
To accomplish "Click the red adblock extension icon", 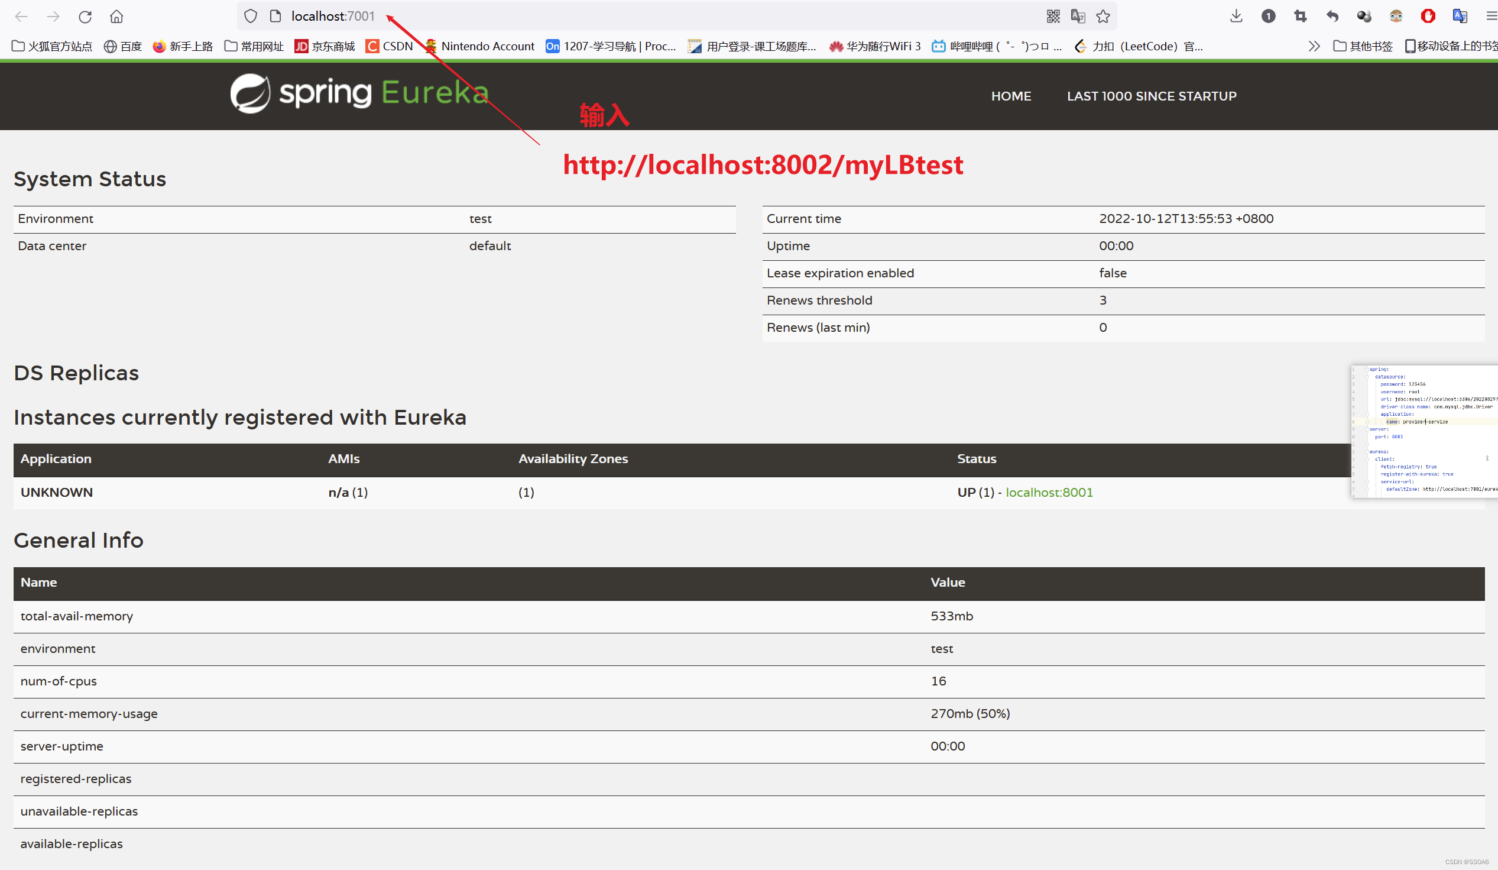I will pyautogui.click(x=1428, y=17).
